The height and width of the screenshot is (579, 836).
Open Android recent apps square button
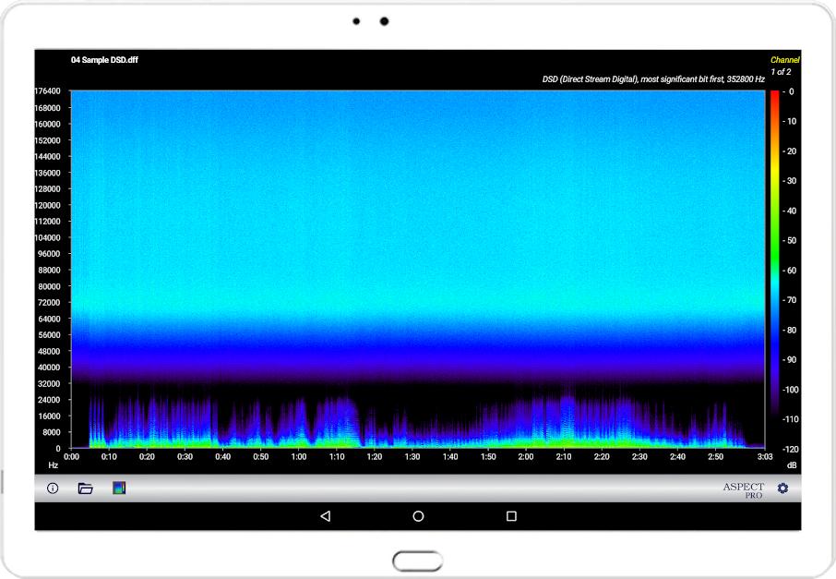(511, 516)
